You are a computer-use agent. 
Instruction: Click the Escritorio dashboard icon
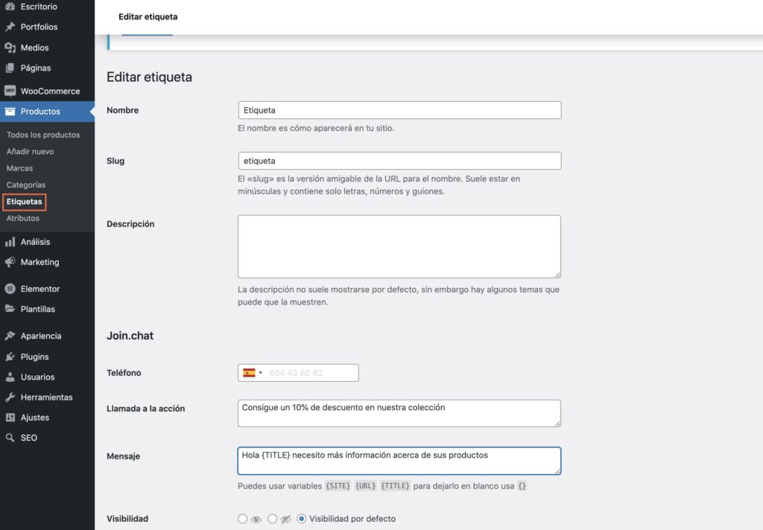pos(10,7)
